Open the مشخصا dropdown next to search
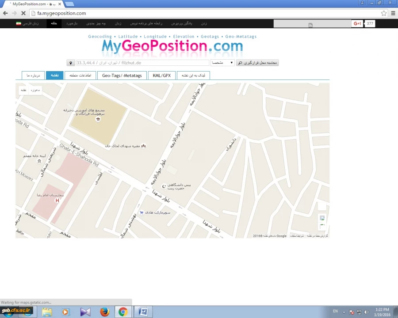398x318 pixels. click(222, 63)
